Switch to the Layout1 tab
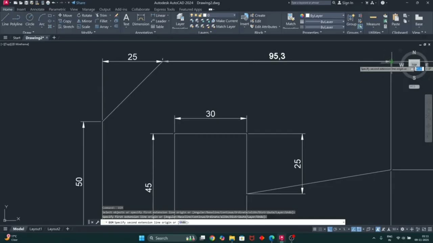 pos(36,229)
